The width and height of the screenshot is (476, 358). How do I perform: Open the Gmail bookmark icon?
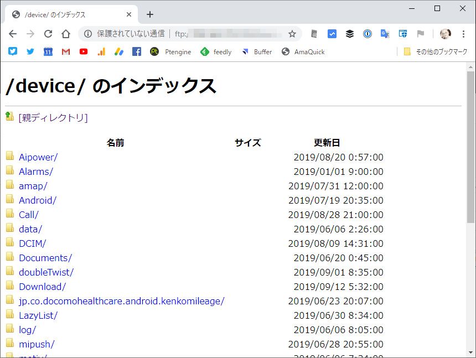(65, 52)
